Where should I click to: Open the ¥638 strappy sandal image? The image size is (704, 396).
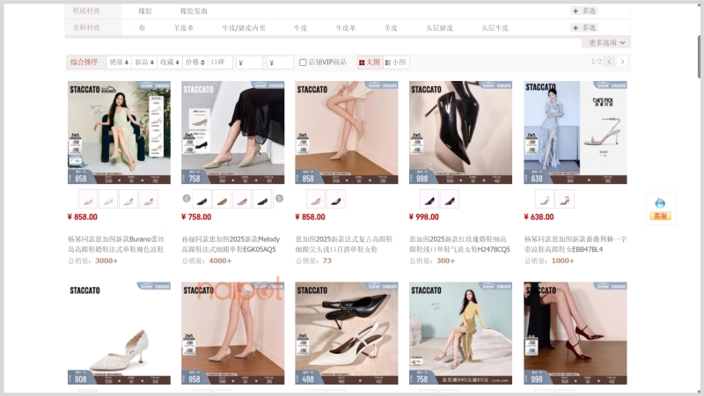(x=576, y=133)
